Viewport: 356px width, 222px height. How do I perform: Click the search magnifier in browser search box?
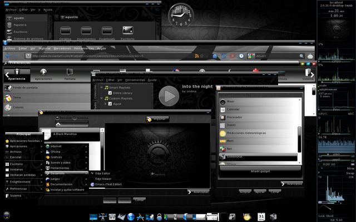[x=301, y=56]
